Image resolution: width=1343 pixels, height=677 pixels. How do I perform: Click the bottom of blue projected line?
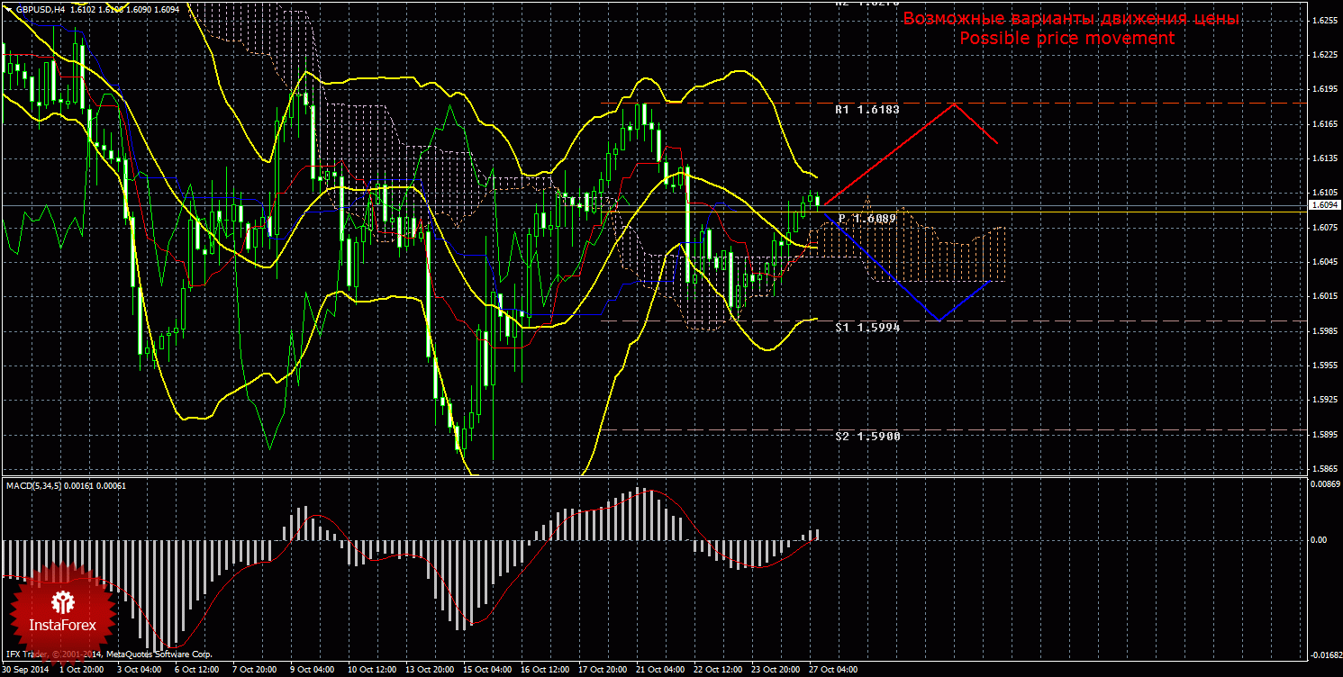pos(939,320)
